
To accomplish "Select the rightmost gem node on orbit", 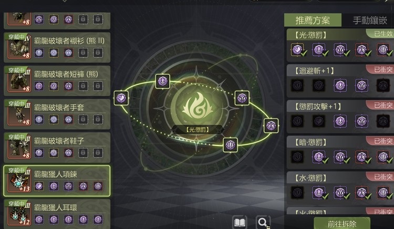I will (x=271, y=126).
